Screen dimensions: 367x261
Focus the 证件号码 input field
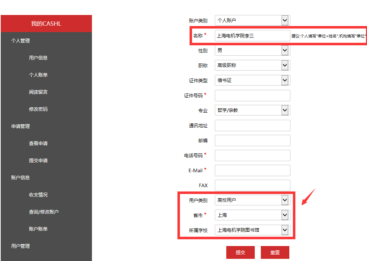pos(252,96)
